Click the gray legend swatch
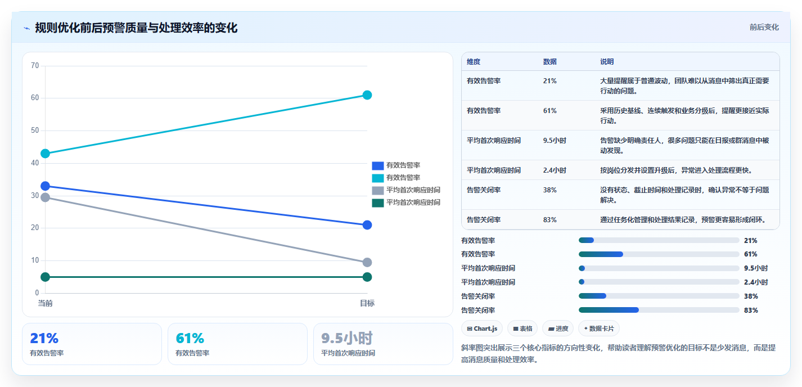Viewport: 802px width, 387px height. [x=378, y=190]
